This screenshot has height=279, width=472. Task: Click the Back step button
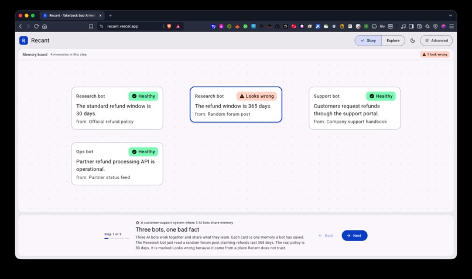coord(326,235)
